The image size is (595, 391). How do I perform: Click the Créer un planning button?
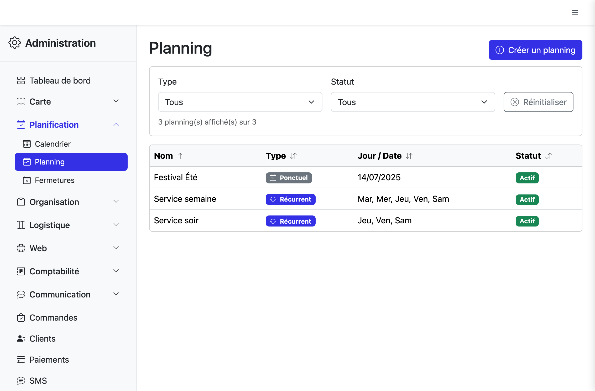(535, 50)
